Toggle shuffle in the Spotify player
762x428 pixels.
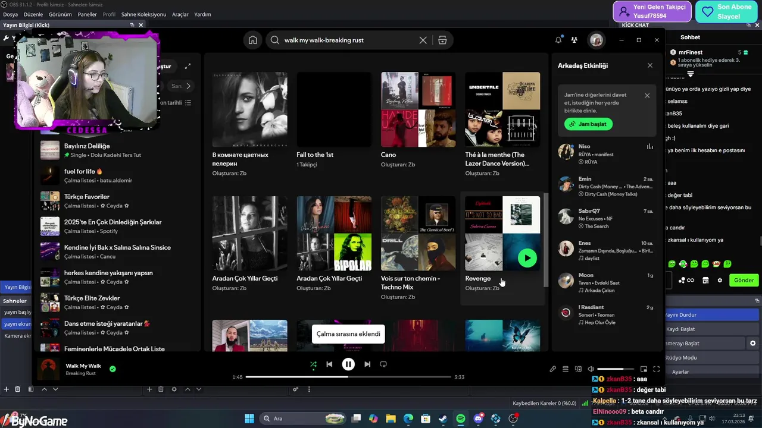[x=313, y=364]
